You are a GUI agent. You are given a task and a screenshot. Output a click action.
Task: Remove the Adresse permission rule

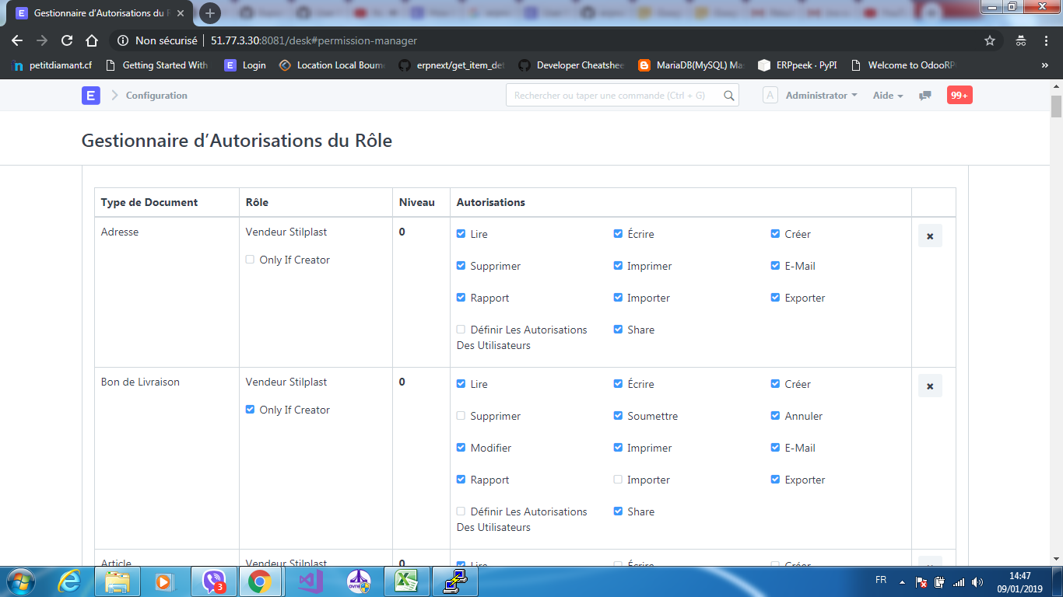[x=930, y=236]
